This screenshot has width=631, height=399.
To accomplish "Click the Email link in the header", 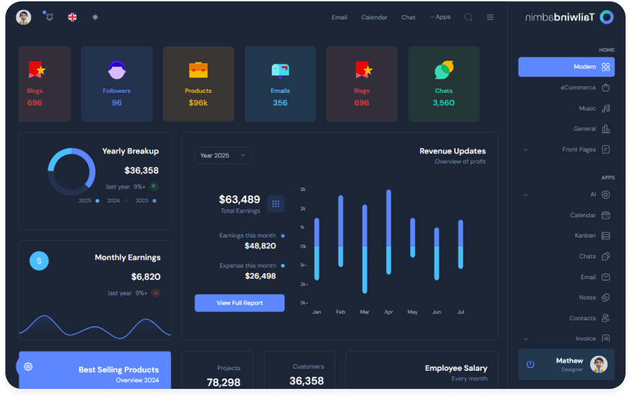I will click(x=339, y=17).
